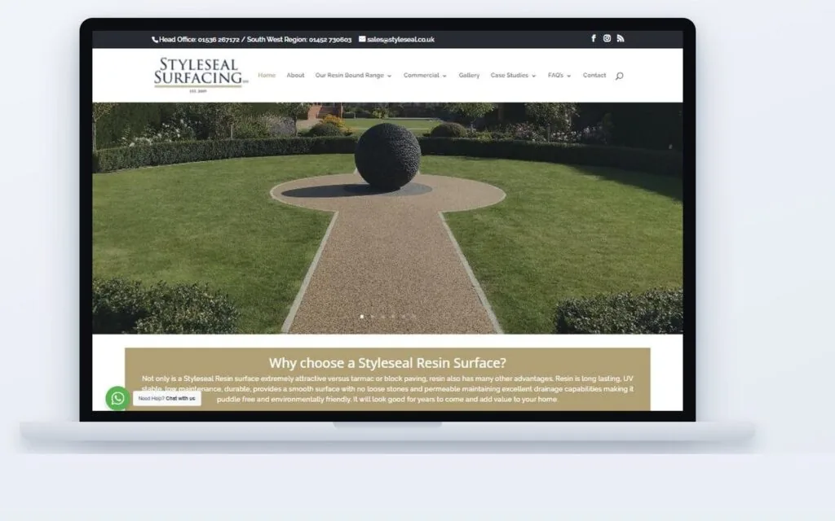Click the envelope icon beside sales email
Viewport: 835px width, 521px height.
(x=362, y=39)
